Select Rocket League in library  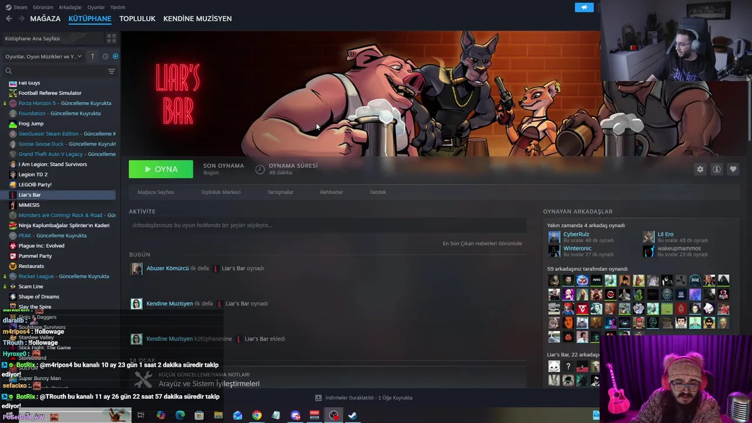click(x=63, y=276)
